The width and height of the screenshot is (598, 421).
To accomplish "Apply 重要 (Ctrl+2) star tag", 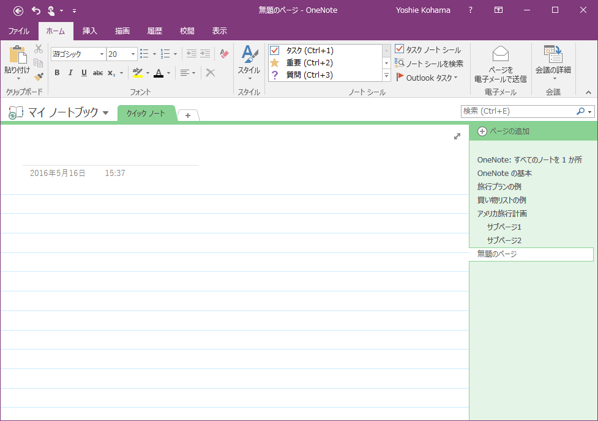I will 325,62.
